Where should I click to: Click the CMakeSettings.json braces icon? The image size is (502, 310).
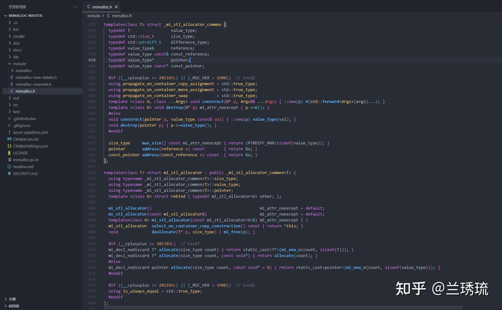9,146
